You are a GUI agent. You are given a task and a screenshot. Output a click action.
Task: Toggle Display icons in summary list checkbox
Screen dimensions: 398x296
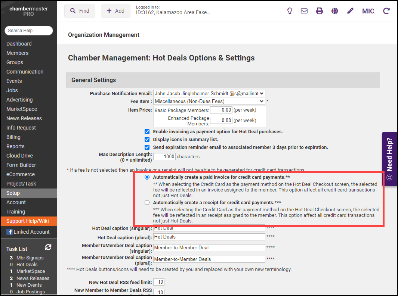[x=147, y=139]
